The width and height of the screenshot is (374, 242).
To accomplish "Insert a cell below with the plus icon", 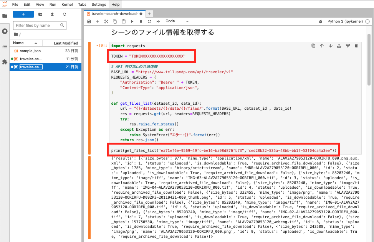I will coord(97,21).
